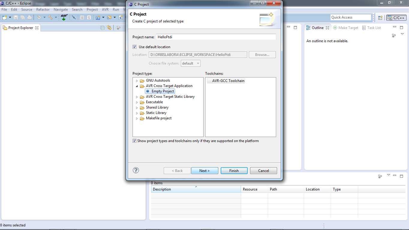Open the Choose file system dropdown
Viewport: 409px width, 230px height.
[191, 63]
